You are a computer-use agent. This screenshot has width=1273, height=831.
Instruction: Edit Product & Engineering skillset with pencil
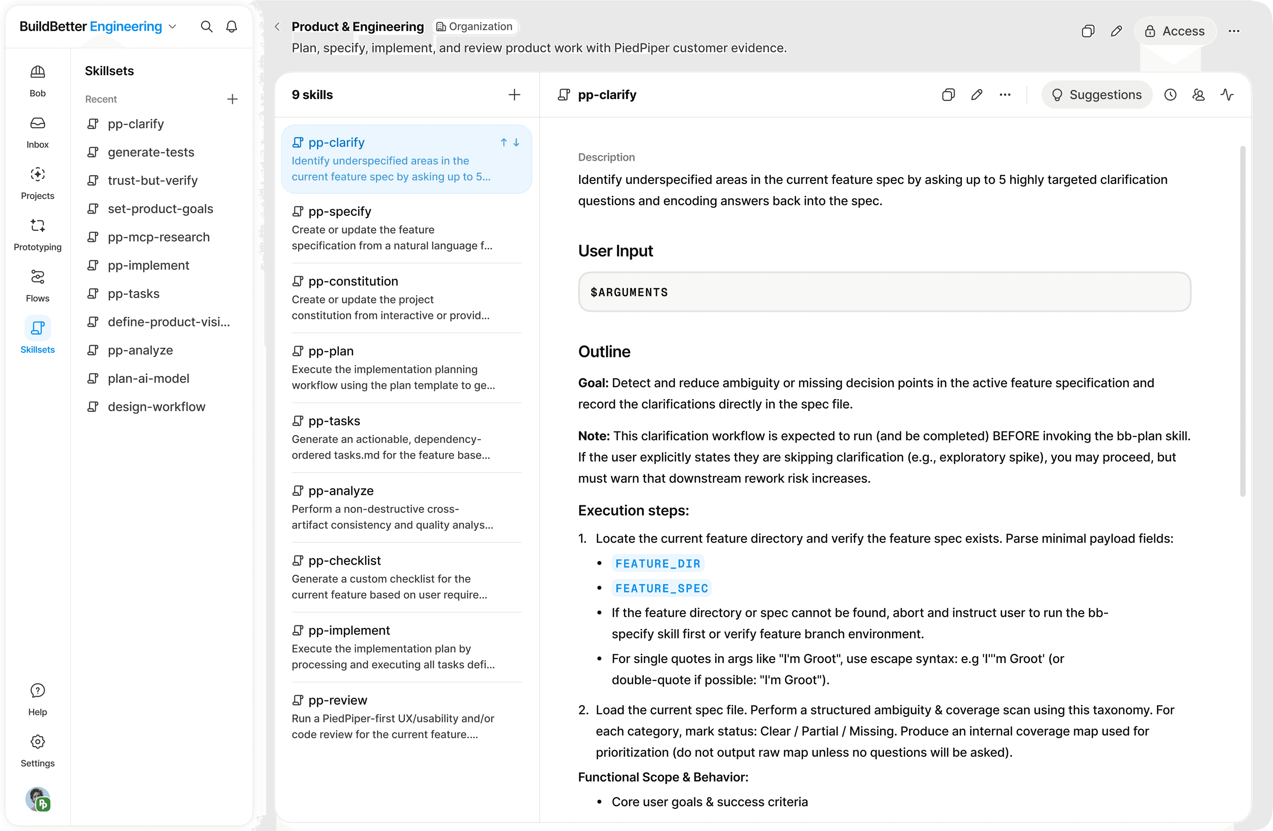(1116, 31)
